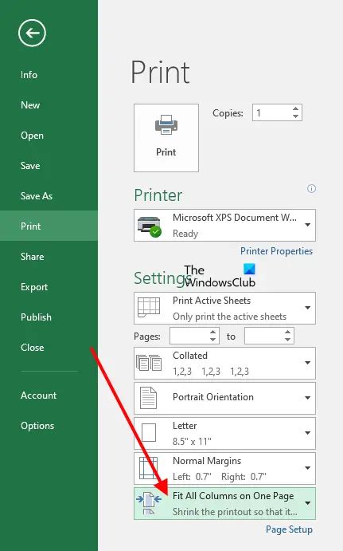Expand the Print Active Sheets dropdown
This screenshot has height=551, width=343.
(x=307, y=308)
